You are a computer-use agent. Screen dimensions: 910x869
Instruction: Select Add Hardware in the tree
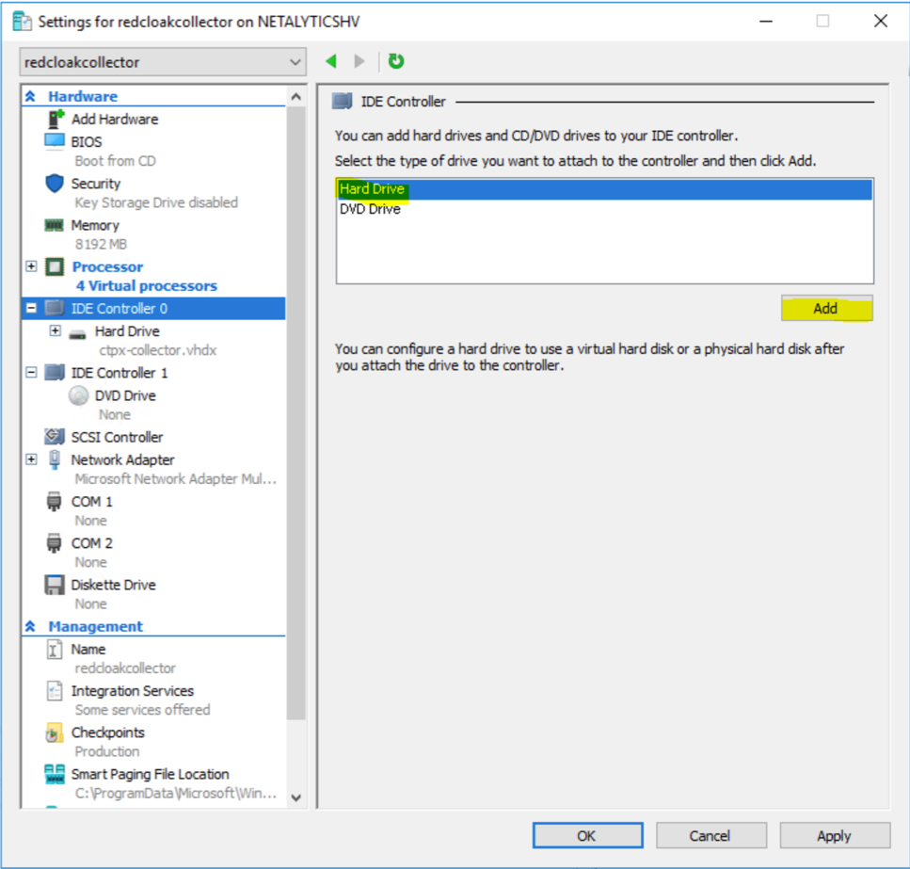click(x=115, y=119)
